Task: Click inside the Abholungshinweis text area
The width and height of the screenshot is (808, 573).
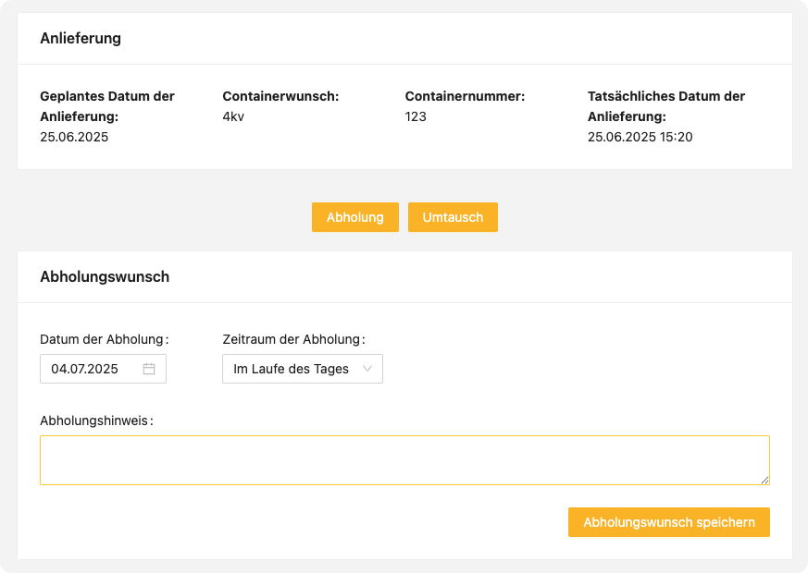Action: pos(405,460)
